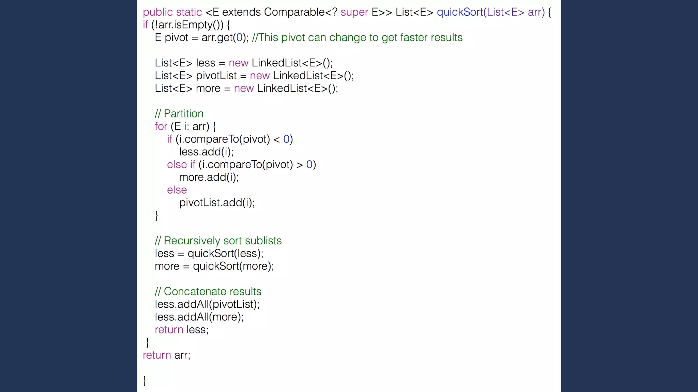The height and width of the screenshot is (392, 698).
Task: Click the 'more.add(i);' line
Action: tap(209, 177)
